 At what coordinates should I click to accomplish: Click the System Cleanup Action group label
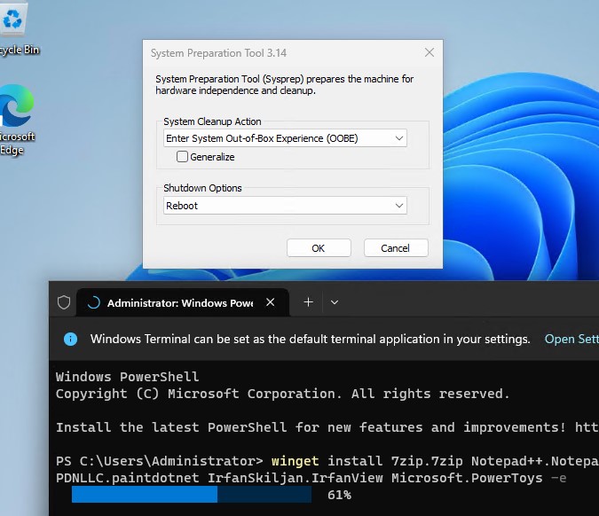212,121
